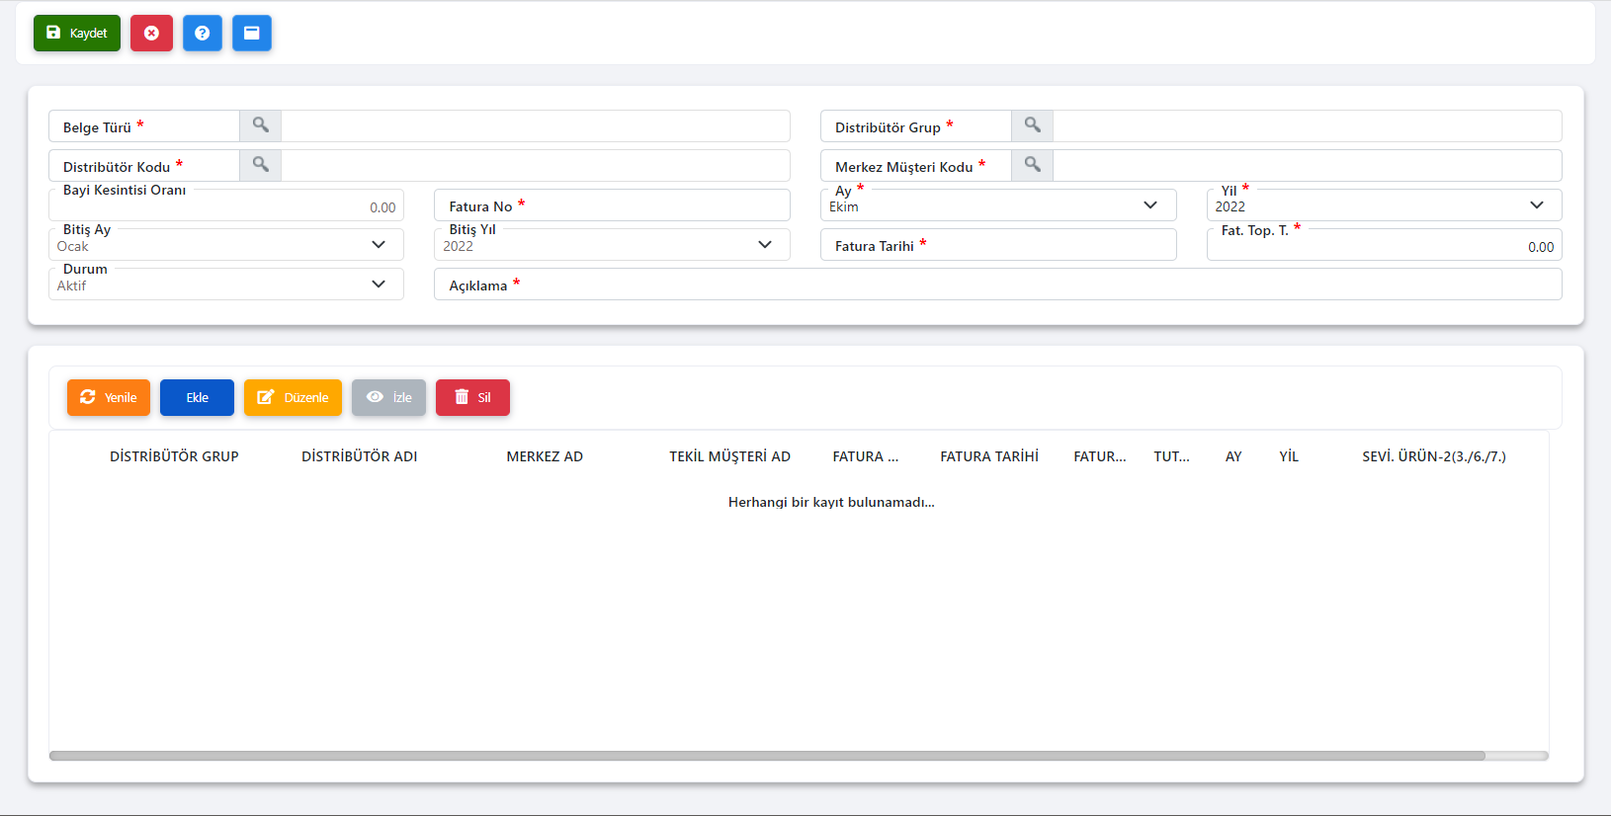
Task: Open the help question mark icon
Action: click(x=202, y=33)
